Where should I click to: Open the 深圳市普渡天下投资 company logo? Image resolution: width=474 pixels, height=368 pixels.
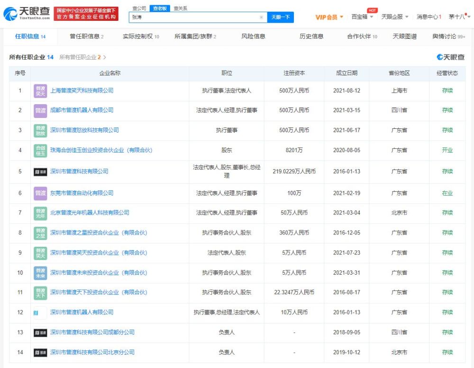click(40, 293)
